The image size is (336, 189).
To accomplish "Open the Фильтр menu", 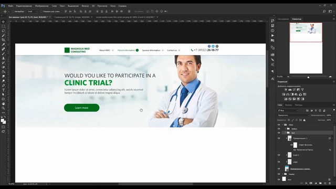I will pyautogui.click(x=85, y=6).
